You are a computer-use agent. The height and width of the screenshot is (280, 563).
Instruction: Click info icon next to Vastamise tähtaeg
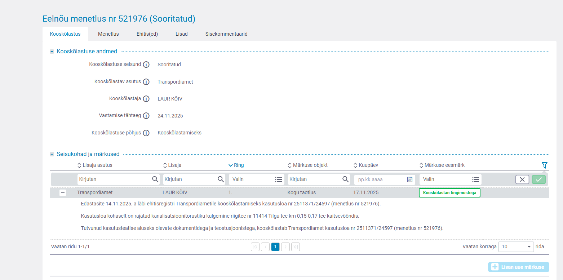[146, 116]
